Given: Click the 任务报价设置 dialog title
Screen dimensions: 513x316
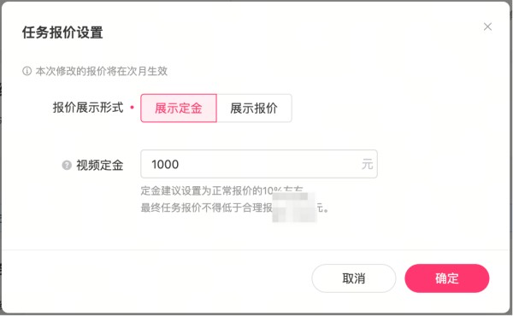Looking at the screenshot, I should [x=62, y=32].
